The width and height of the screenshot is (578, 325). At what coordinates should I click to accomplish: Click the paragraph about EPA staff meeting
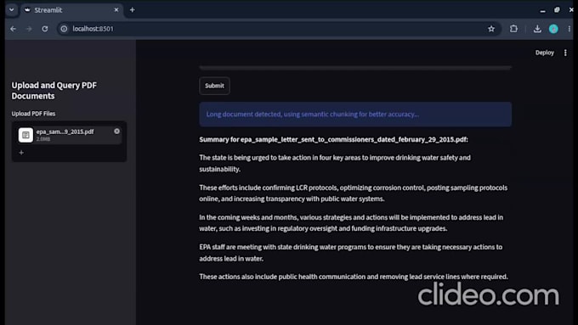click(350, 253)
